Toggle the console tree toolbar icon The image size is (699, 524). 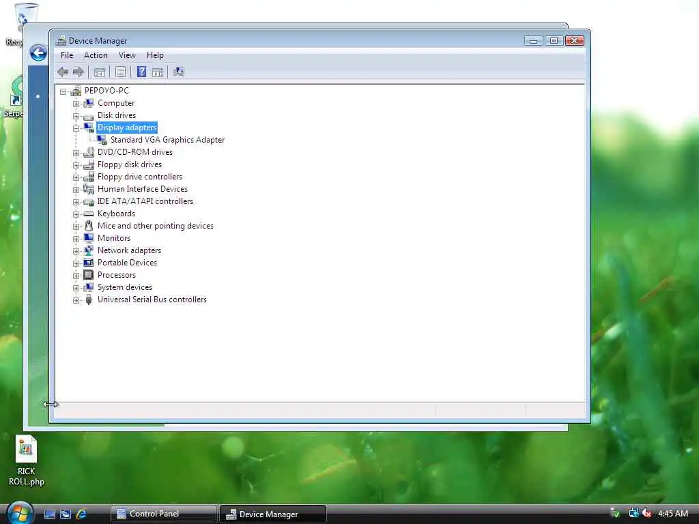pyautogui.click(x=100, y=72)
